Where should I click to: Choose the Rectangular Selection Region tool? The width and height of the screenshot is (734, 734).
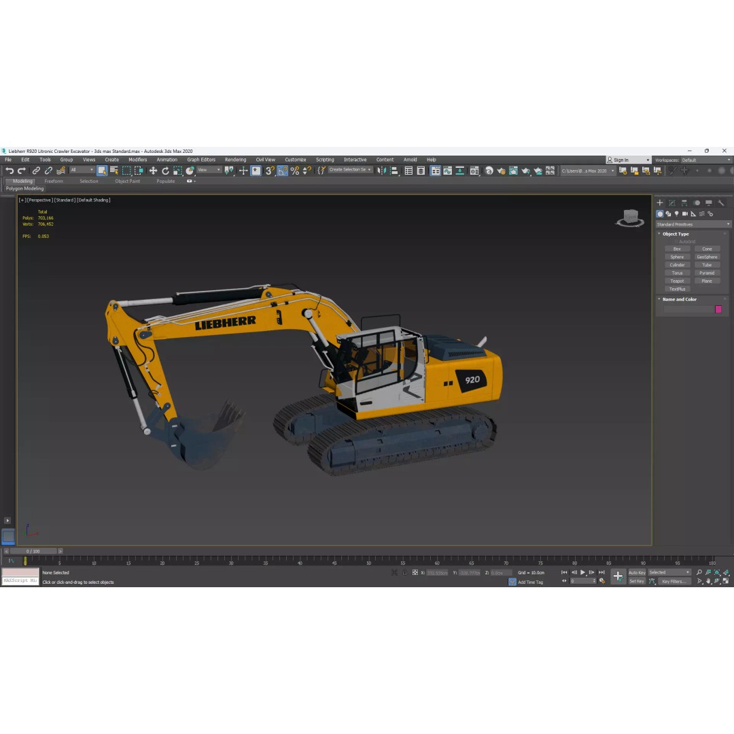pyautogui.click(x=126, y=171)
